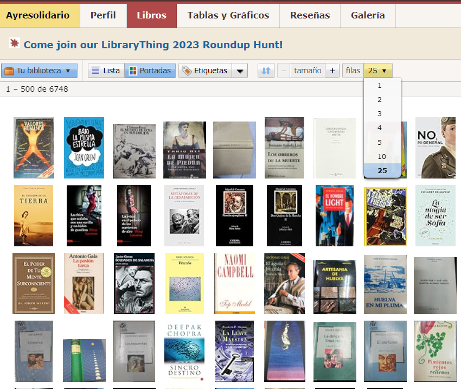
Task: Open Deepak Chopra Sincrodestino cover
Action: [184, 352]
